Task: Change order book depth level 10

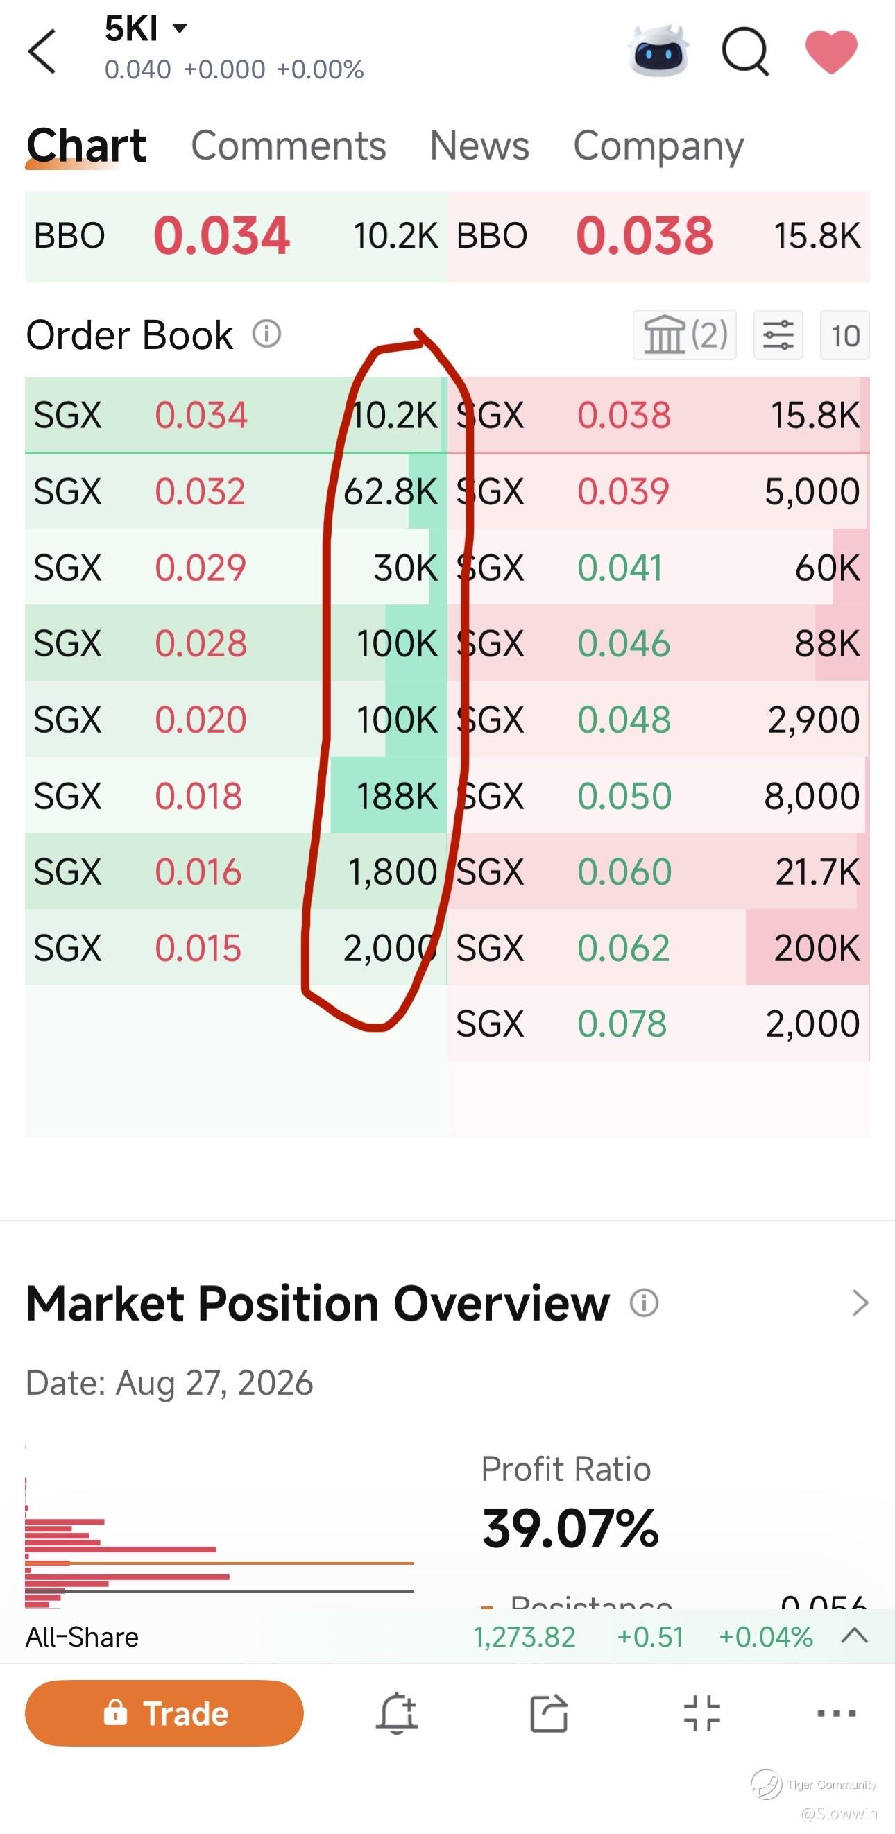Action: (845, 334)
